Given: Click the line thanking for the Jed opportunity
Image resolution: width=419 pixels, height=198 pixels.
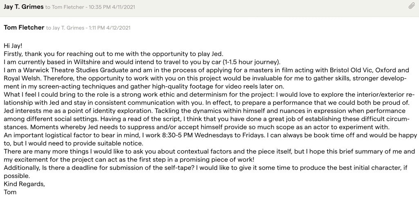Looking at the screenshot, I should 113,54.
